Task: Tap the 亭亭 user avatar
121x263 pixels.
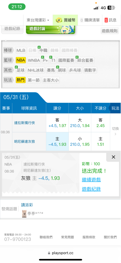Action: 25,214
